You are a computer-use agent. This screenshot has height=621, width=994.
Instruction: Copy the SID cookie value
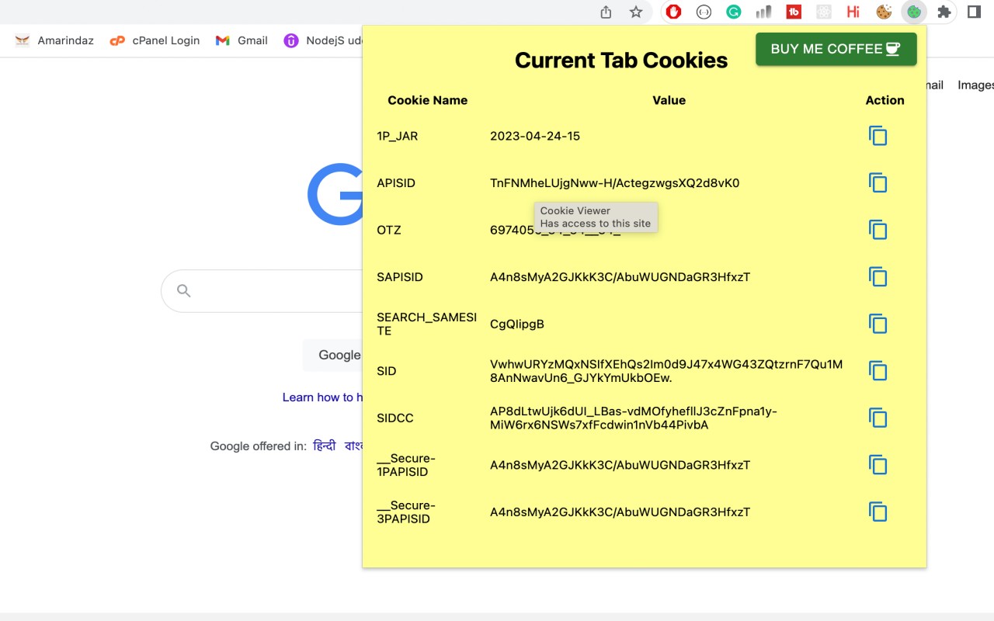click(x=878, y=371)
